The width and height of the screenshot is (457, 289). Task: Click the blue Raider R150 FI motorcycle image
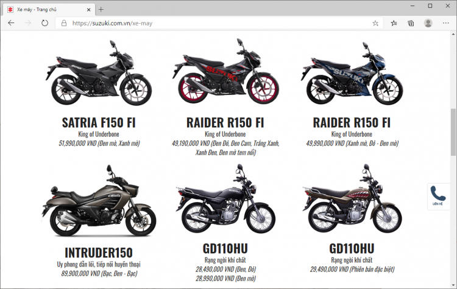tap(352, 74)
